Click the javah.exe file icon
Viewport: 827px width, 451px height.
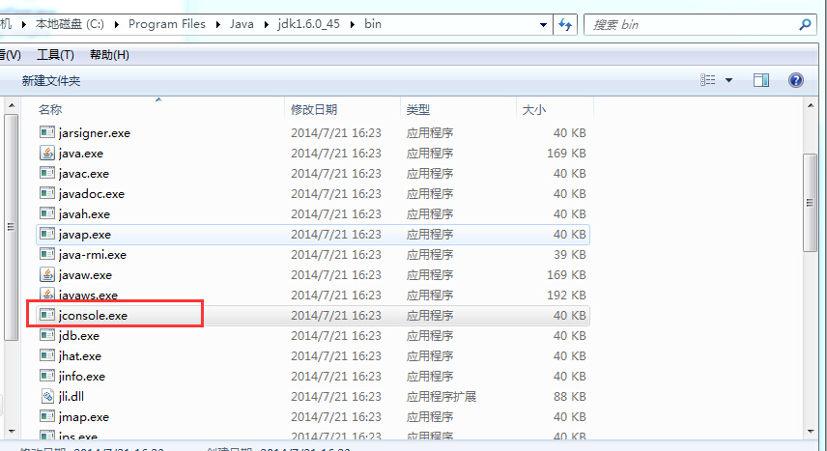(47, 213)
